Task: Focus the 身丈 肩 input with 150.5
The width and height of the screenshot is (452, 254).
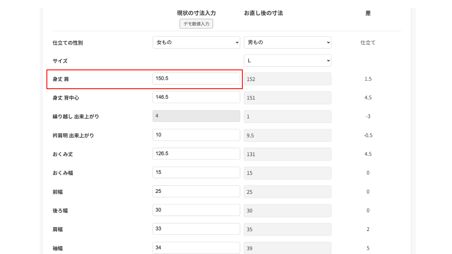Action: [x=196, y=78]
